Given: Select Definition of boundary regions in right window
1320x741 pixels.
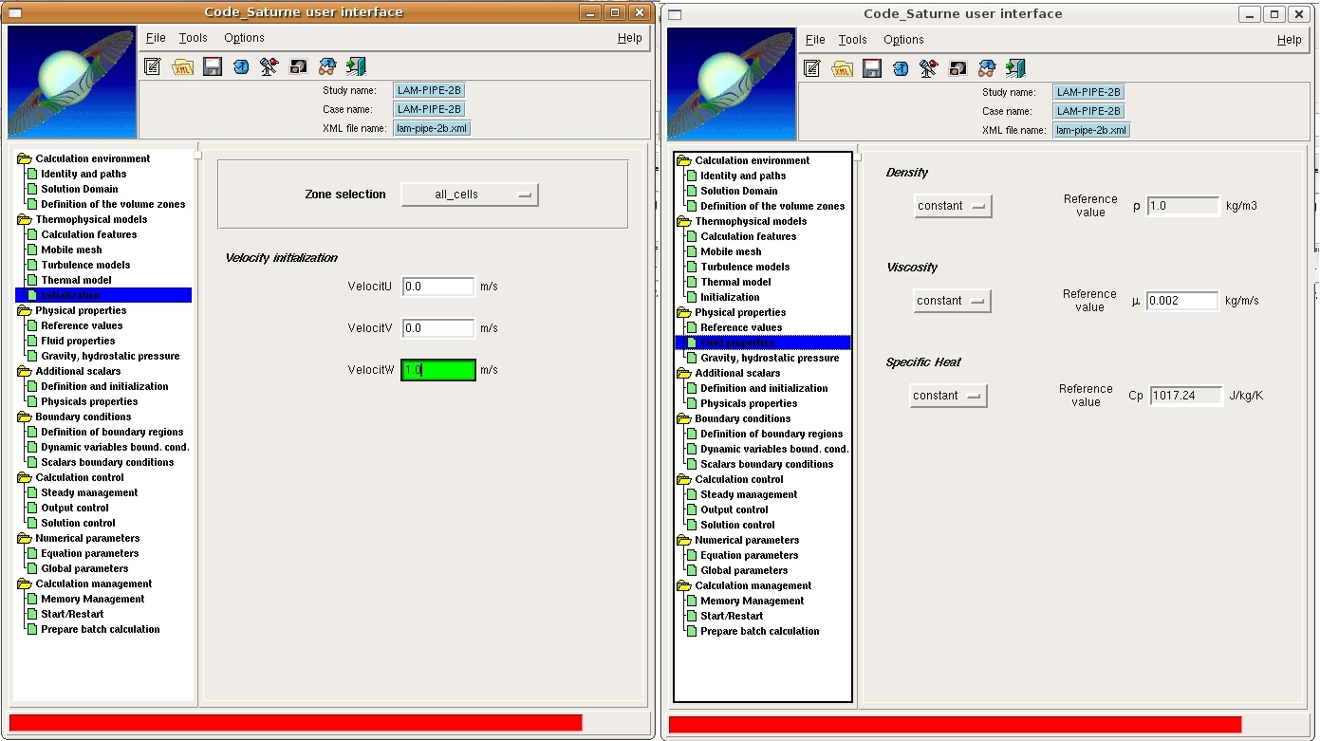Looking at the screenshot, I should tap(772, 434).
